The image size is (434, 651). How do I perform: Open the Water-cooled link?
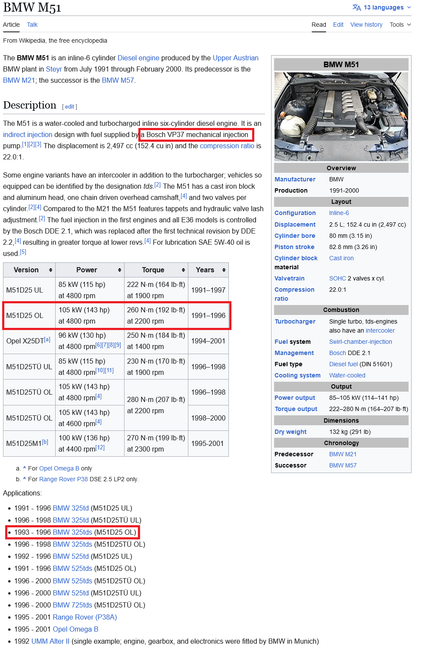coord(347,375)
